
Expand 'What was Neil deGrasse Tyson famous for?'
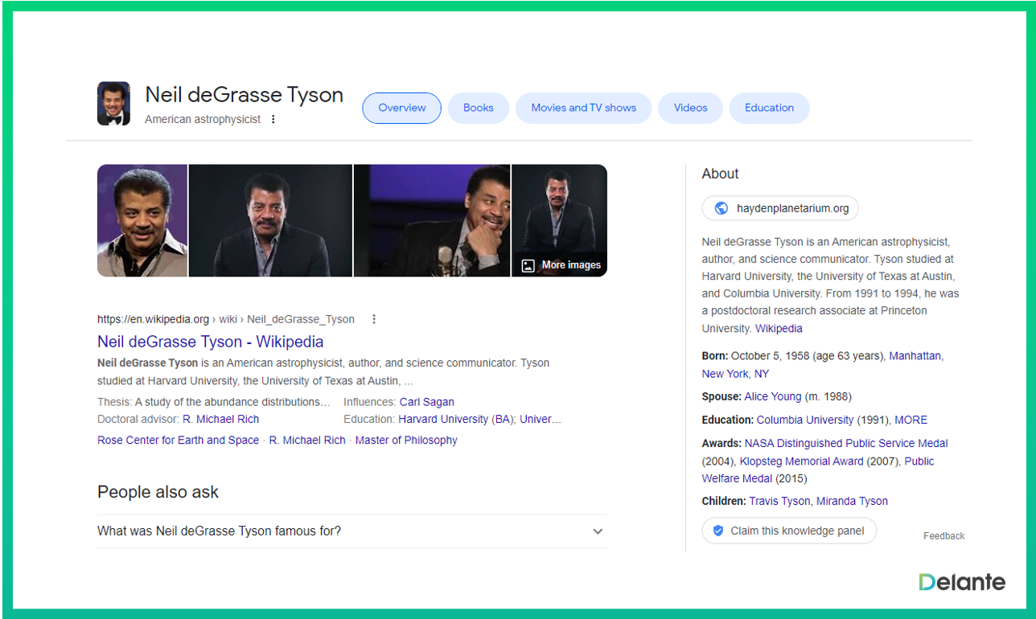[x=352, y=531]
